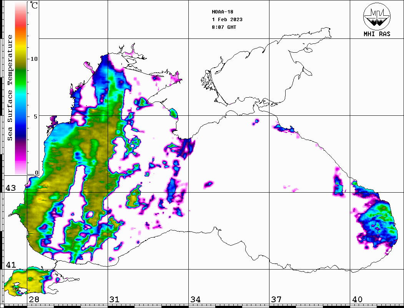
Task: Click the longitude label "31"
Action: coord(115,299)
